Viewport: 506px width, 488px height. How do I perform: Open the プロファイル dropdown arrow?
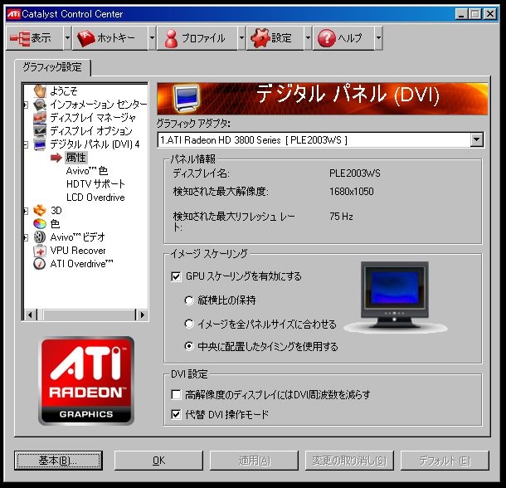point(241,38)
